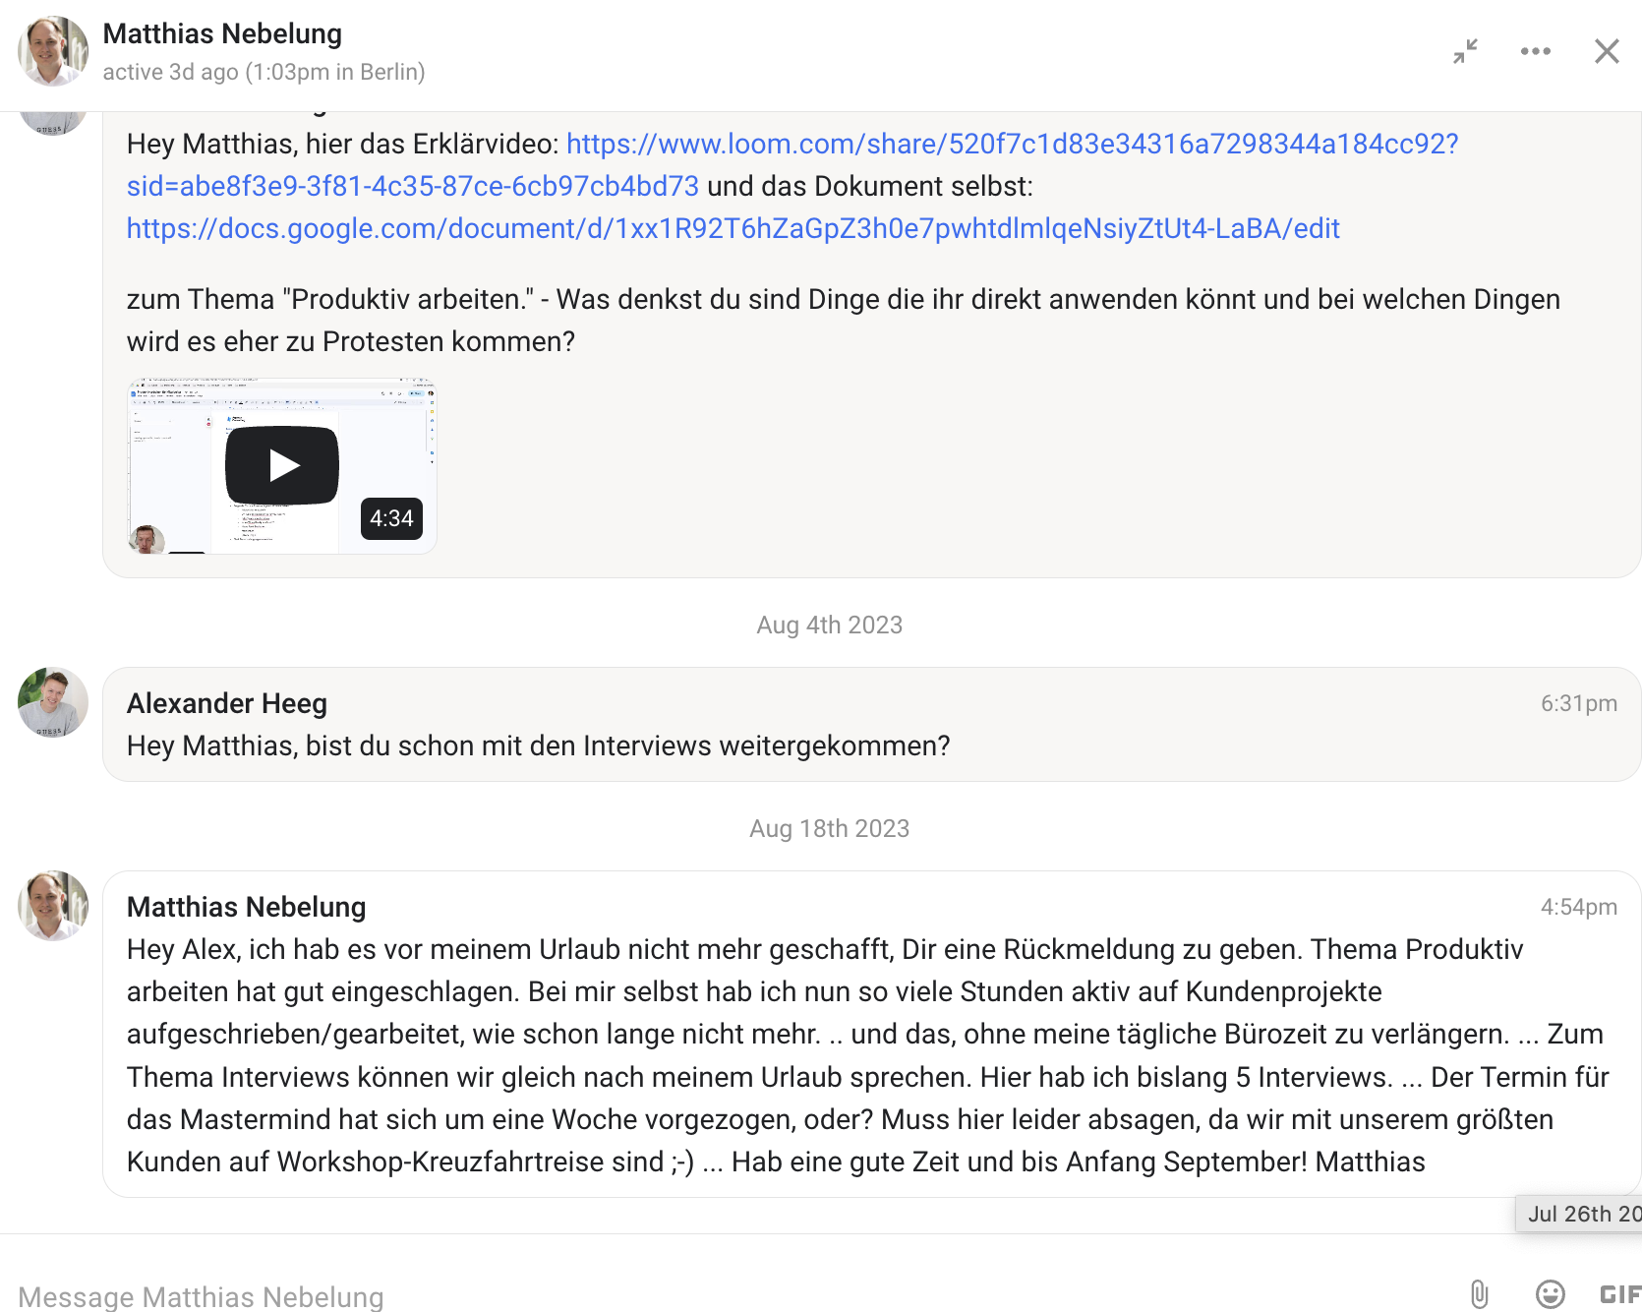Click the Message Matthias Nebelung input field
The height and width of the screenshot is (1312, 1642).
point(728,1295)
